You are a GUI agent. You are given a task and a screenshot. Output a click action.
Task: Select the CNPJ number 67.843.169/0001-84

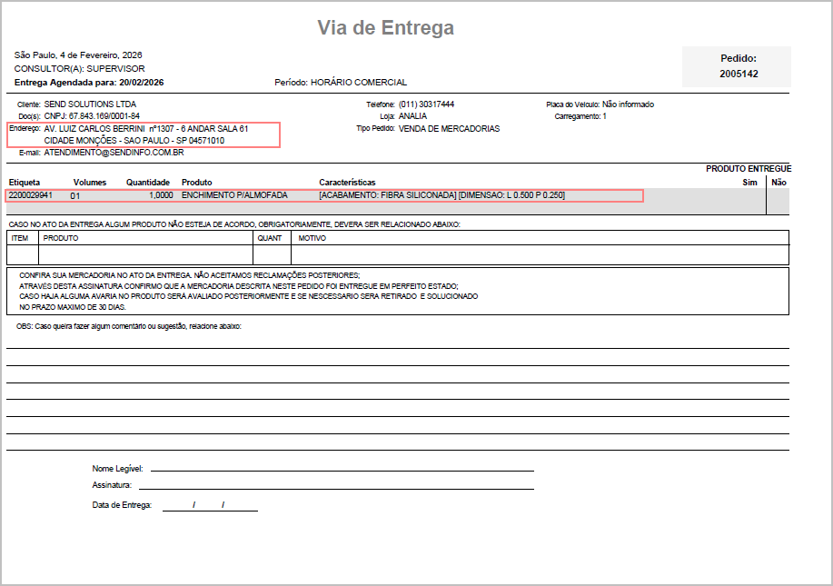[x=92, y=116]
